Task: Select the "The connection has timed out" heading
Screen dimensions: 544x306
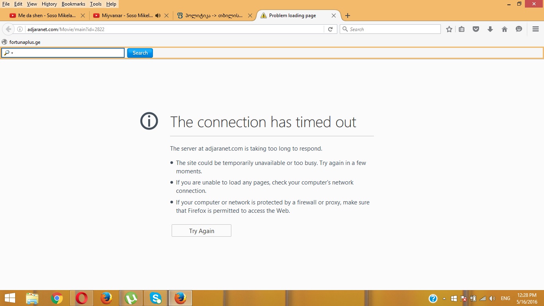Action: [263, 122]
